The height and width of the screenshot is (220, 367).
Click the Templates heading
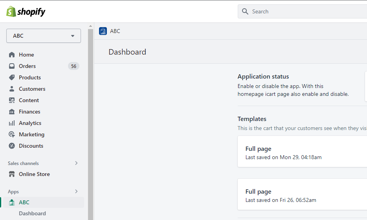(252, 119)
